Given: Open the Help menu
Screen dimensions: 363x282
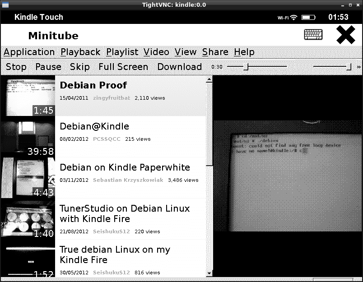Looking at the screenshot, I should click(244, 52).
